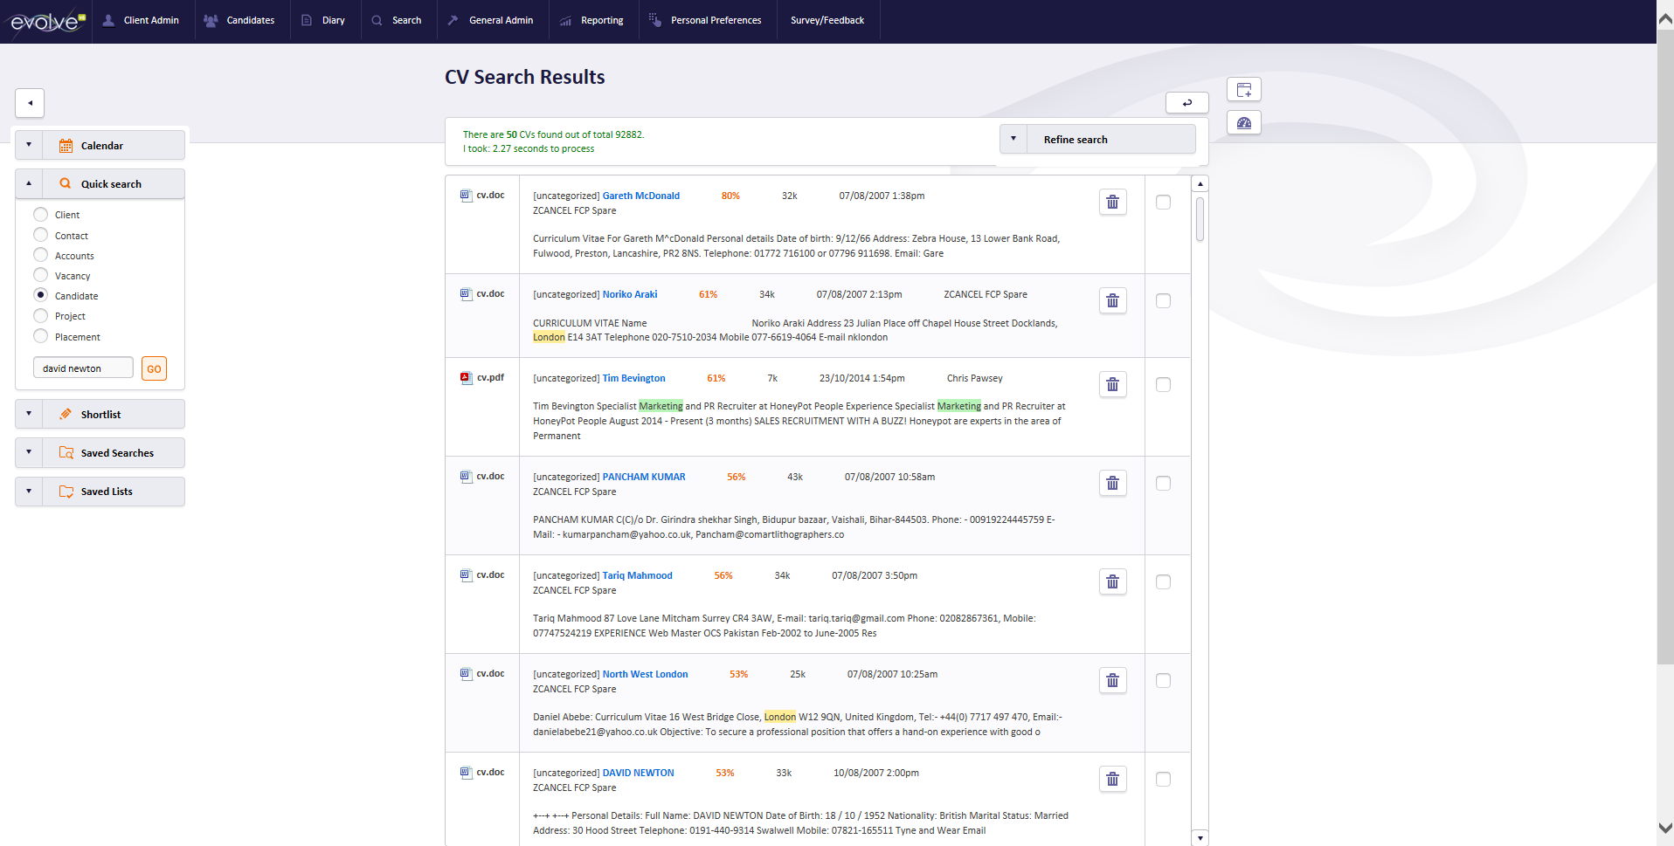Open the cv.pdf file icon for Tim Bevington

click(x=466, y=378)
